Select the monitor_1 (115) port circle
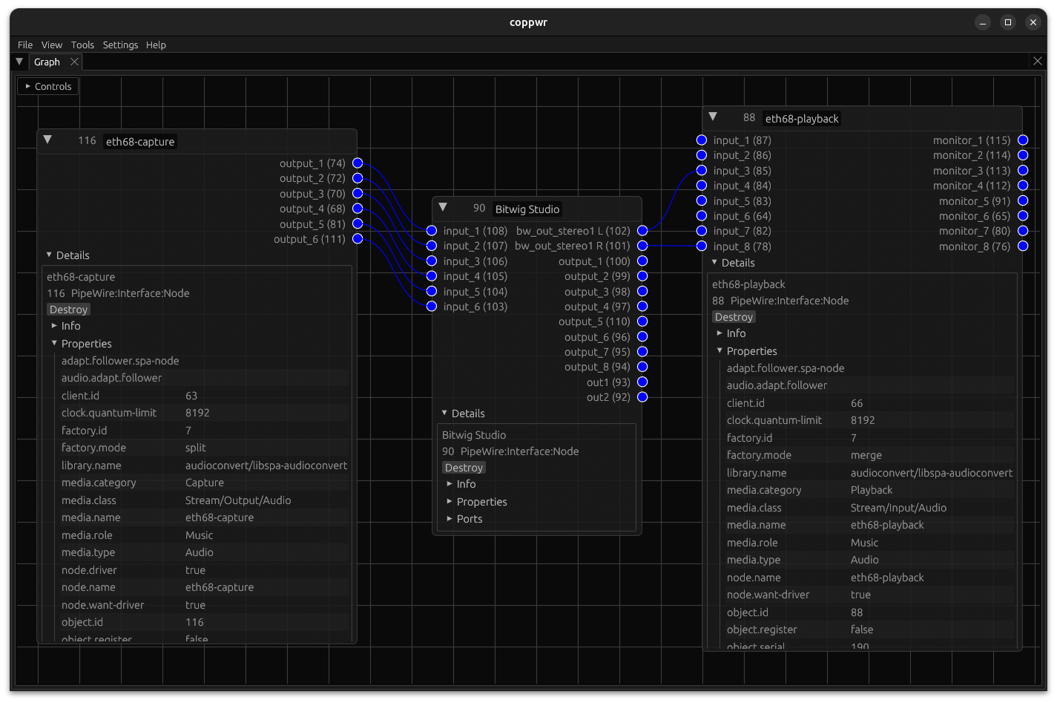 coord(1023,140)
